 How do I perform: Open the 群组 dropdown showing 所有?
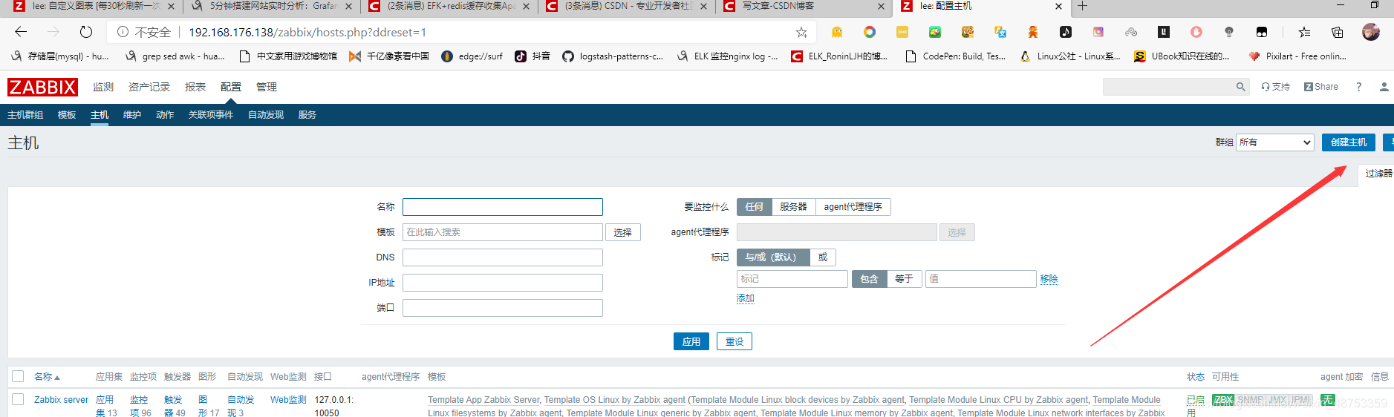(x=1275, y=142)
